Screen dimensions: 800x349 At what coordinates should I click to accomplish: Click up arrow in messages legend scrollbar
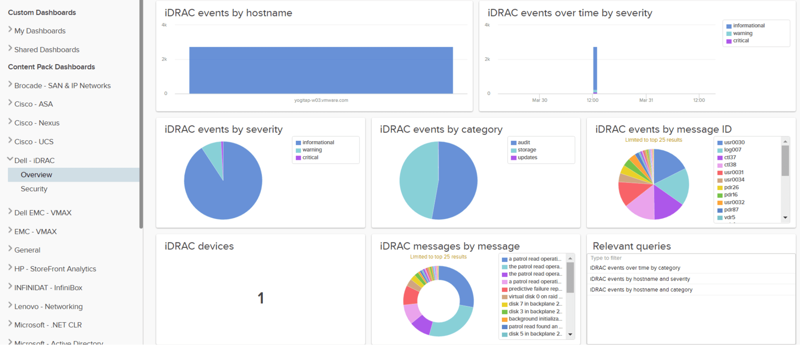tap(570, 258)
